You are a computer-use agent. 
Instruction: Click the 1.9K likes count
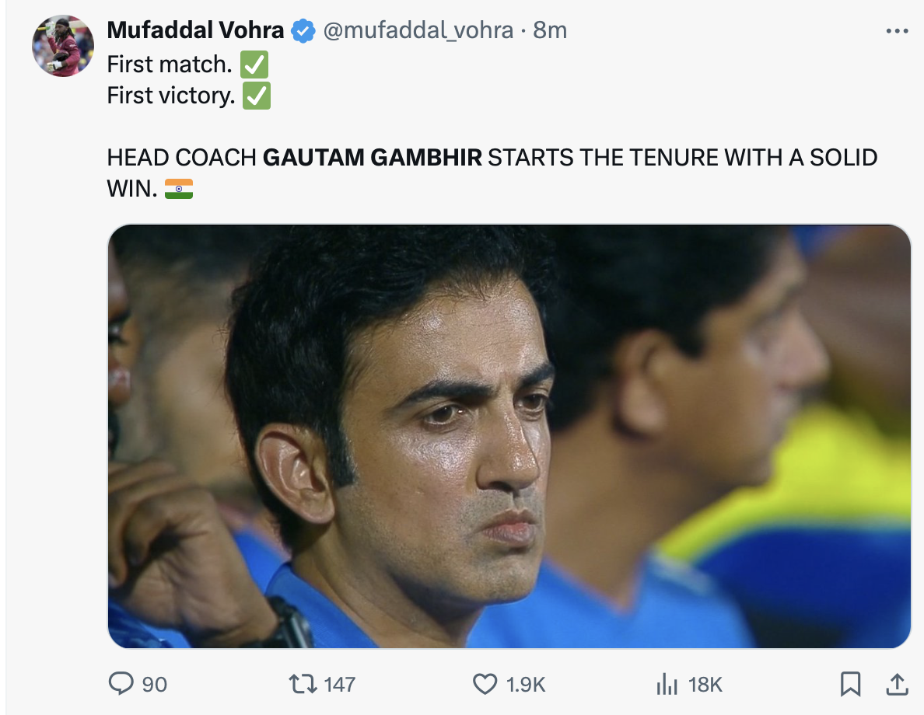pyautogui.click(x=526, y=685)
